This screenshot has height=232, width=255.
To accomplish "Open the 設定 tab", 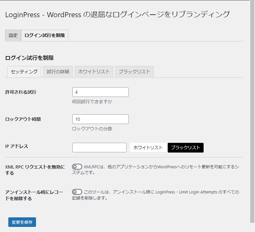I will (x=13, y=35).
